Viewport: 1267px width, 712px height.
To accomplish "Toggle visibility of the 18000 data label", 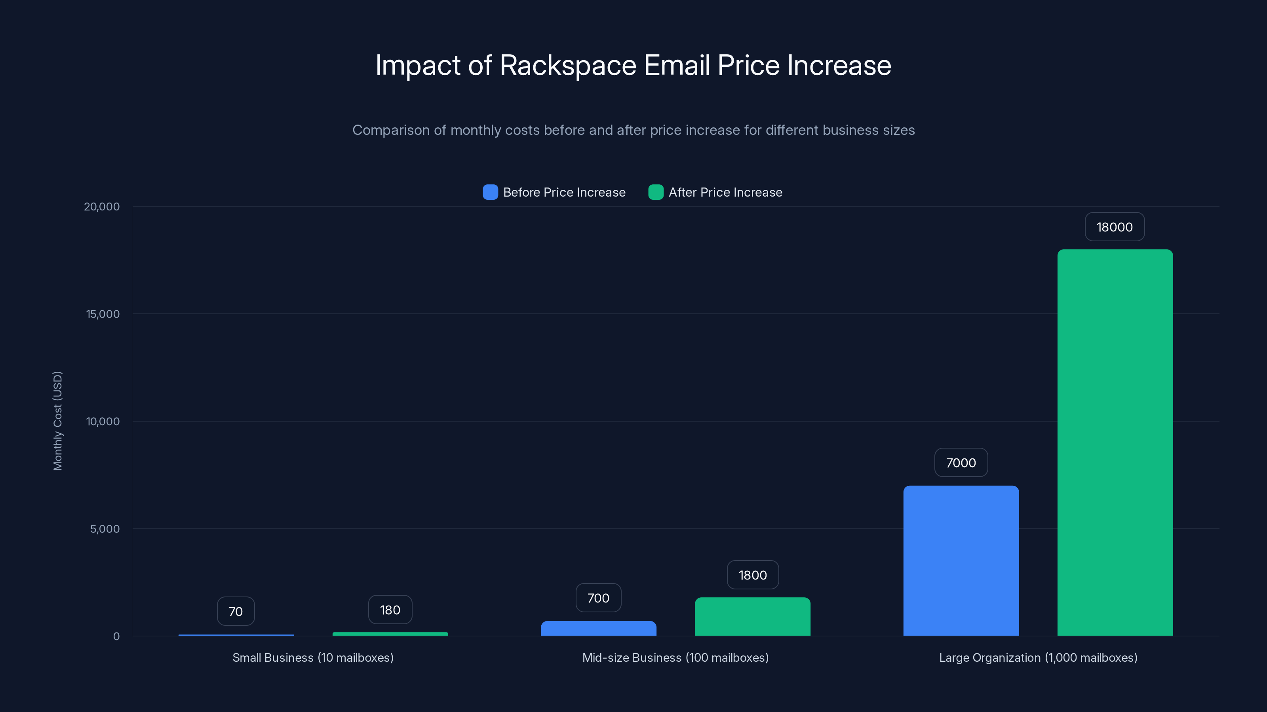I will click(1115, 227).
